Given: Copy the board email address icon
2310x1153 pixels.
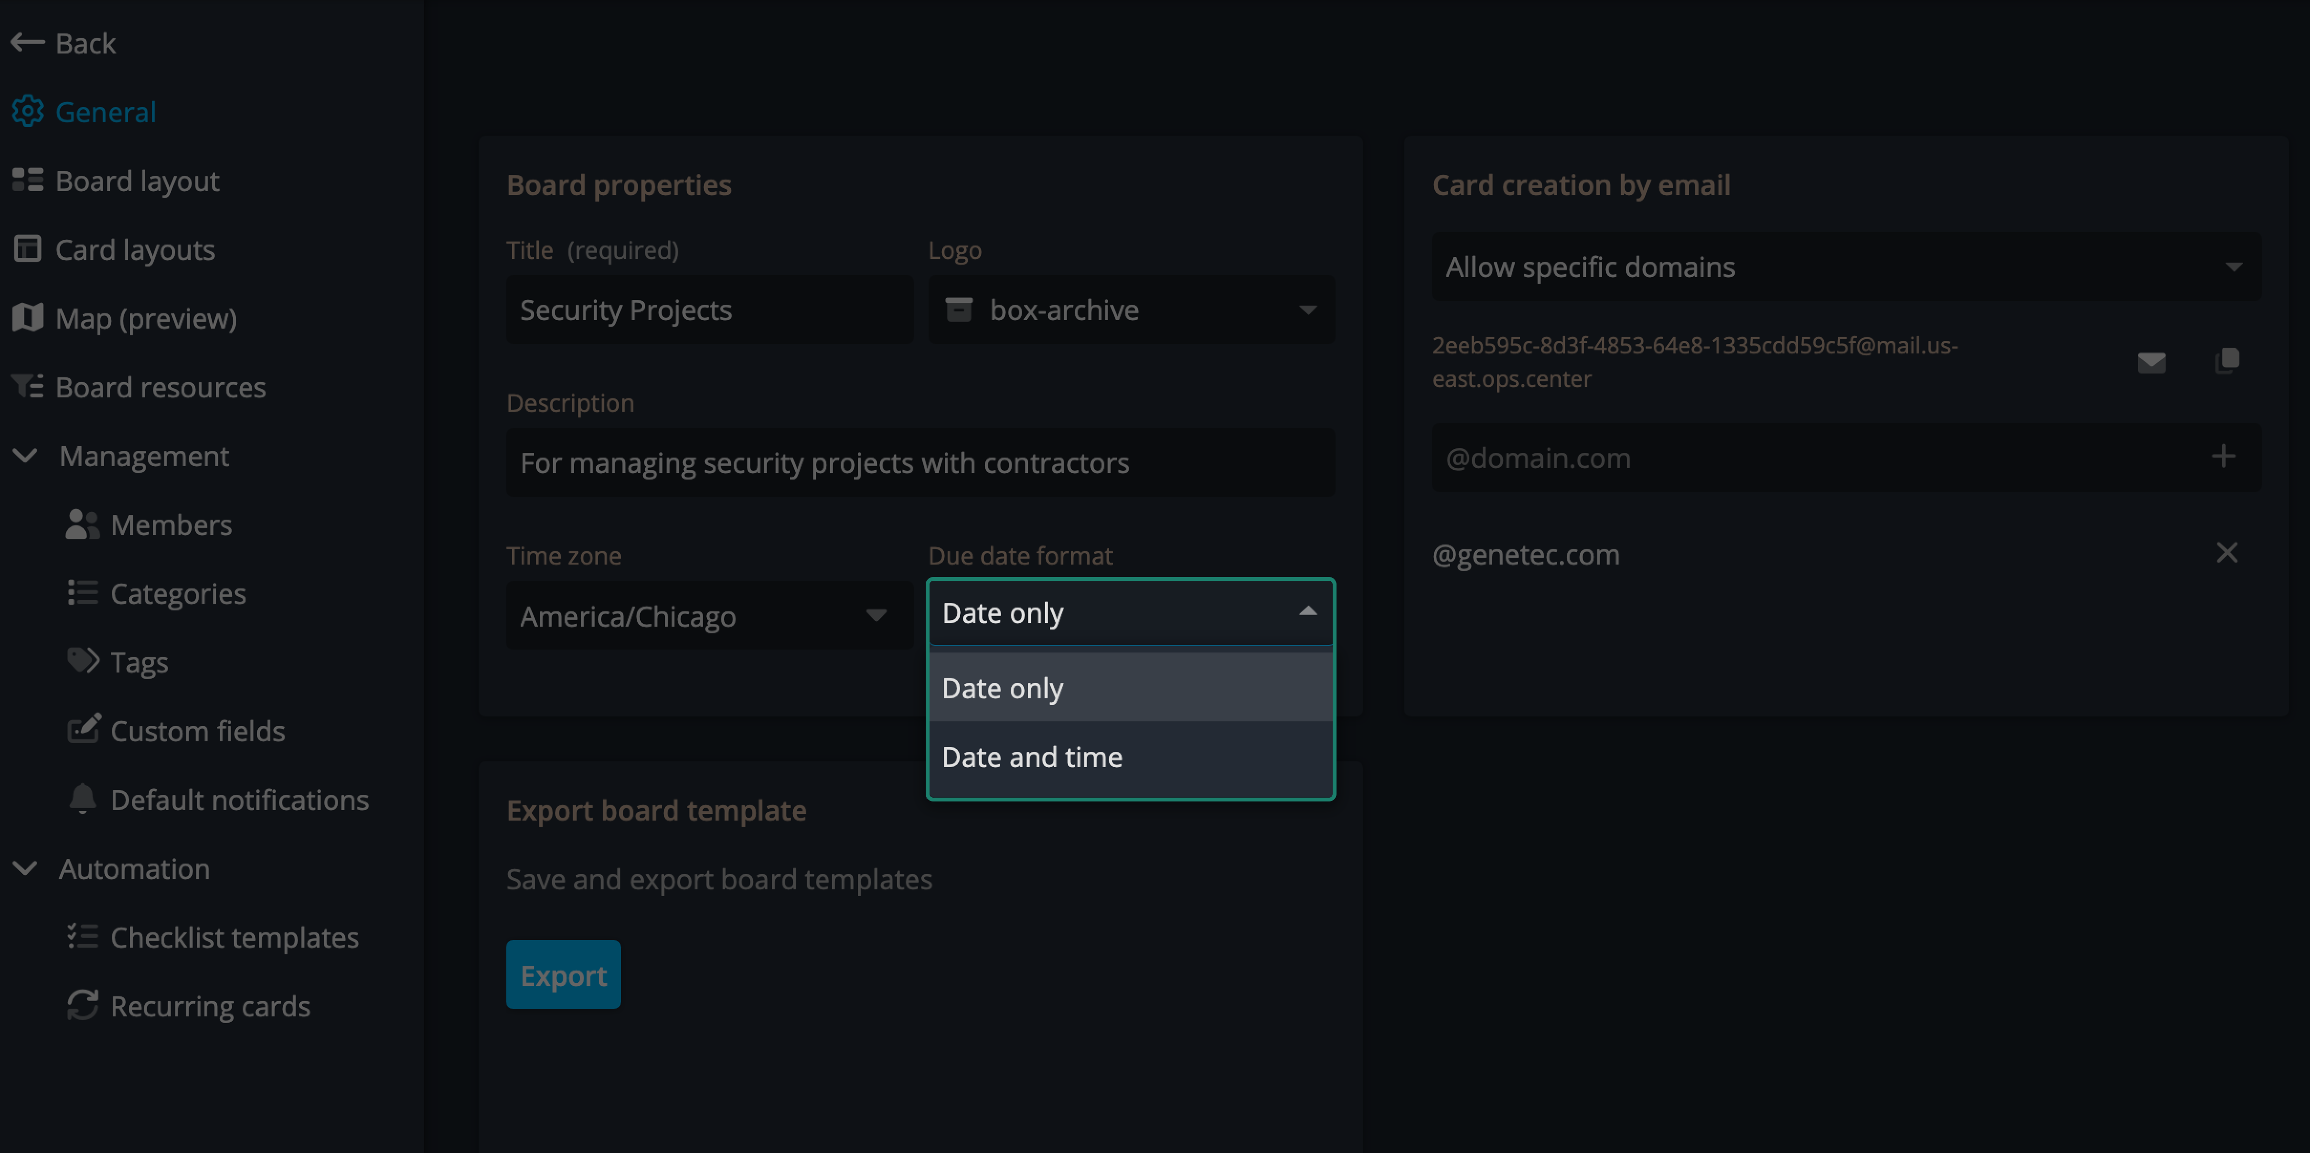Looking at the screenshot, I should coord(2226,361).
